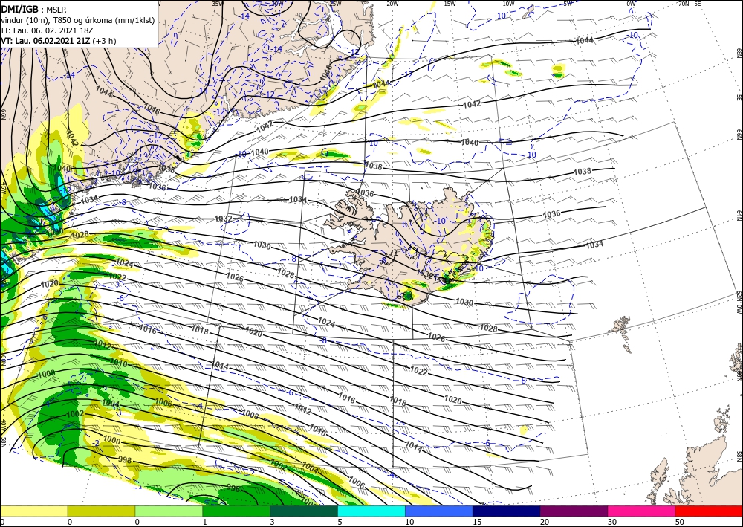Image resolution: width=743 pixels, height=527 pixels.
Task: Click the 'DMI/IGB : MSLP,' title text
Action: 33,10
